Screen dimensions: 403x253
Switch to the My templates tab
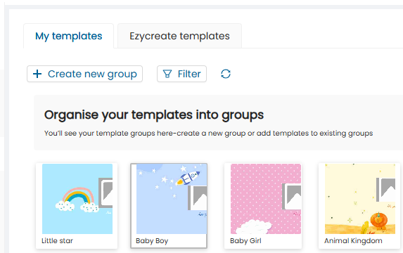tap(69, 36)
